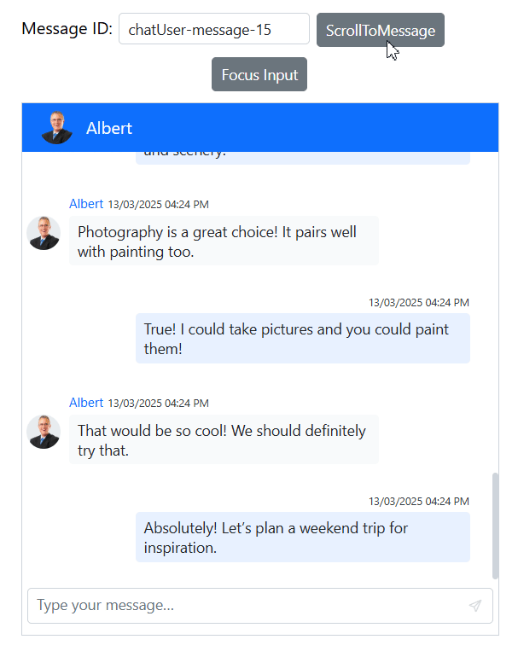The height and width of the screenshot is (651, 518).
Task: Click Albert's name above the Photography message
Action: click(x=86, y=204)
